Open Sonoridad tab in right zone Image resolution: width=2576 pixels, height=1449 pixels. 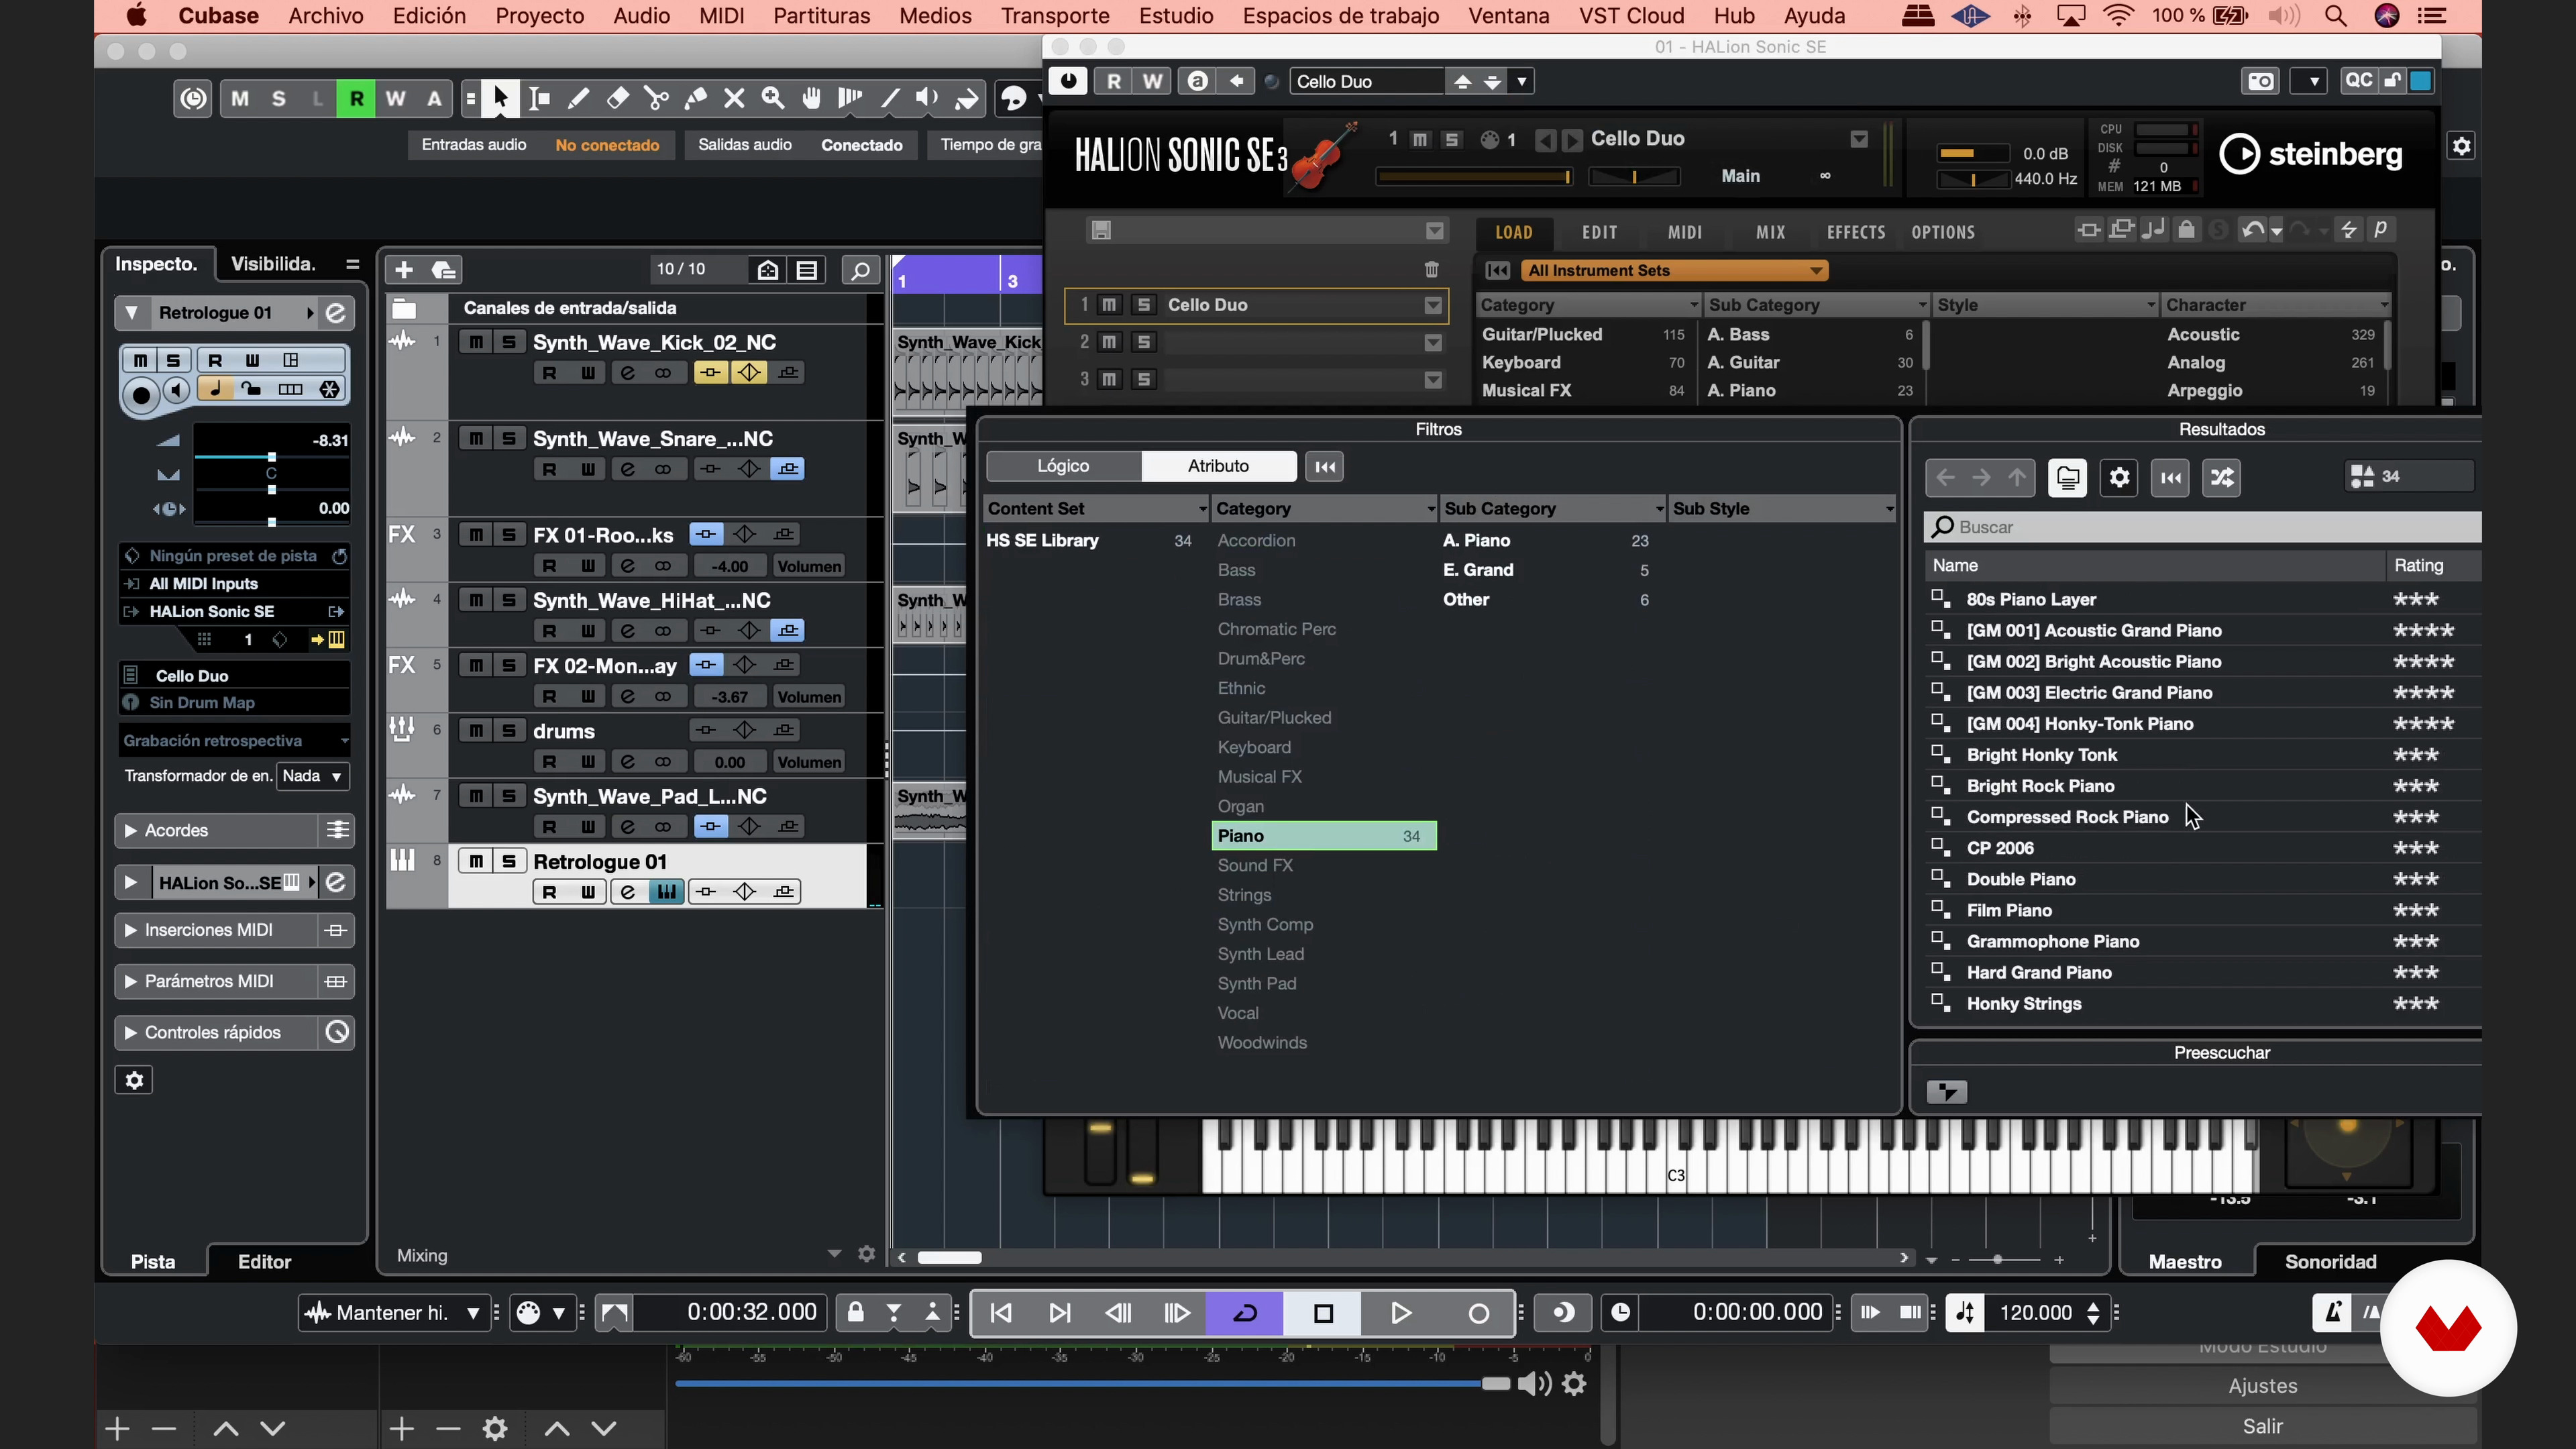click(x=2330, y=1262)
